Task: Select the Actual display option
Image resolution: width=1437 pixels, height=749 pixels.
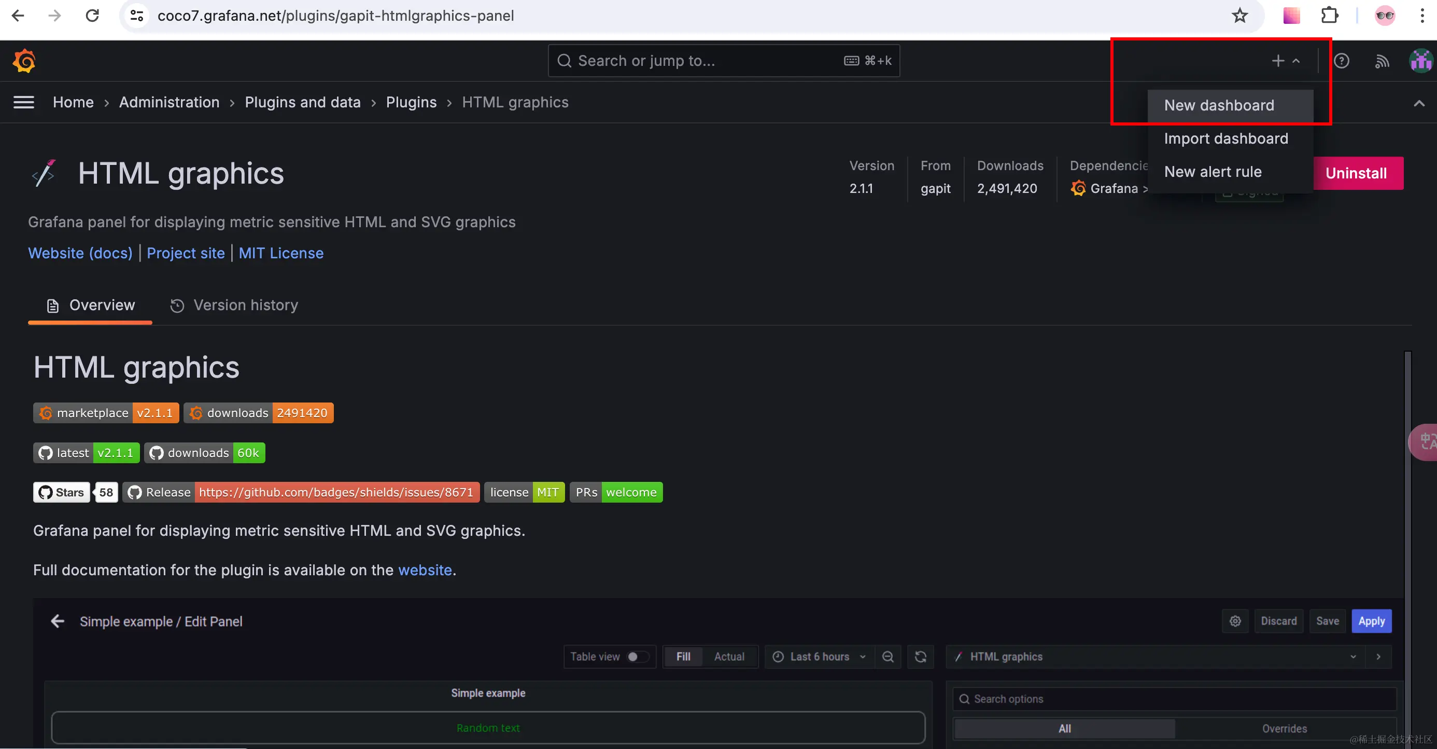Action: 729,657
